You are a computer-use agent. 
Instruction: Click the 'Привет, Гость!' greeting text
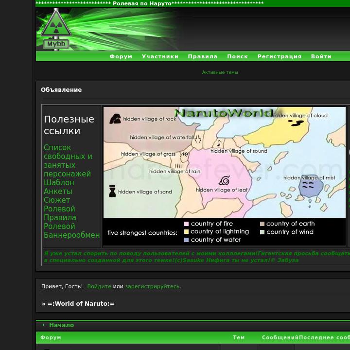[62, 286]
